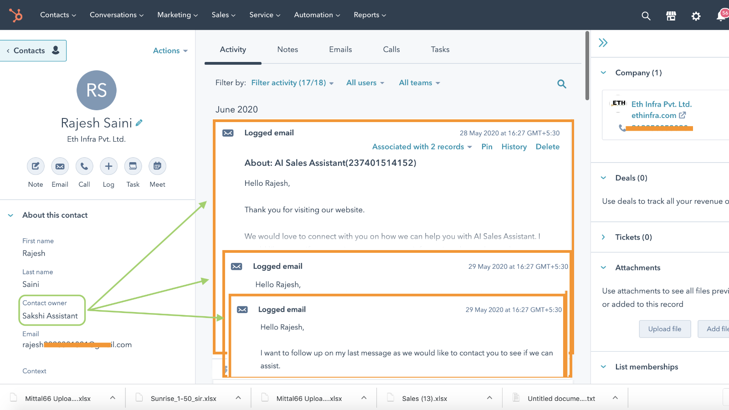Click the Upload file button
The height and width of the screenshot is (410, 729).
point(665,329)
